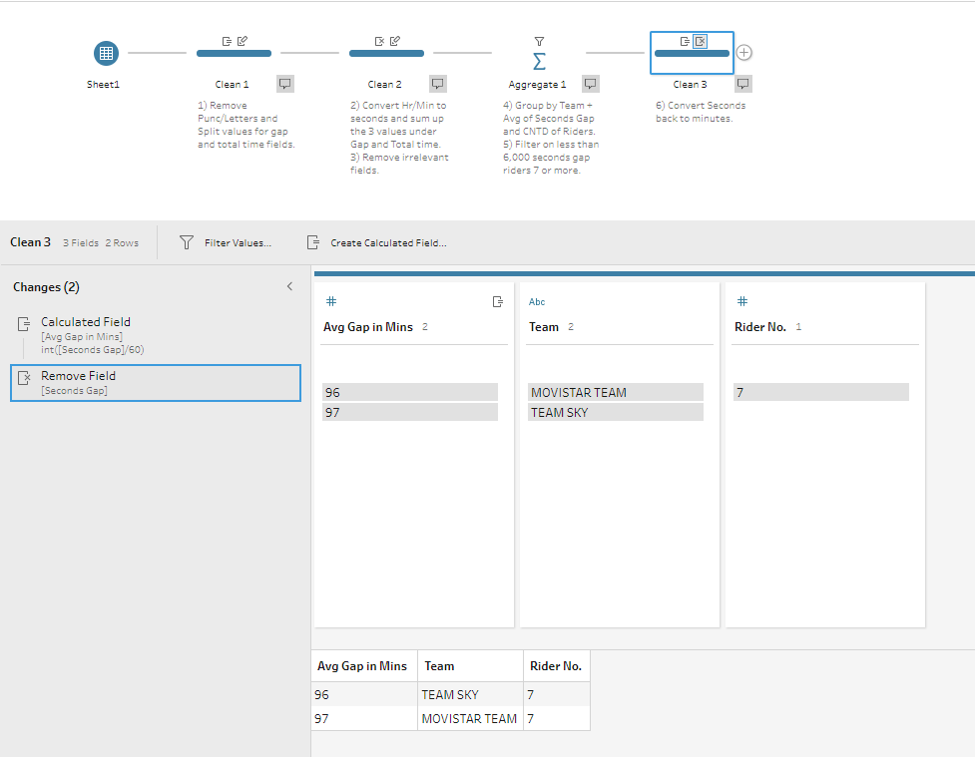Select the Clean 1 step bar
The image size is (975, 757).
[x=234, y=54]
